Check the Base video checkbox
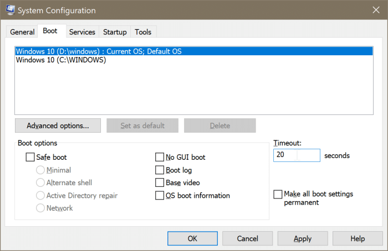Screen dimensions: 388x251 [160, 182]
